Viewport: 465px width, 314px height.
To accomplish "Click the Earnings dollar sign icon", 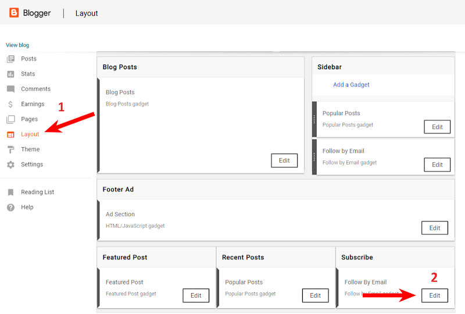I will [10, 104].
